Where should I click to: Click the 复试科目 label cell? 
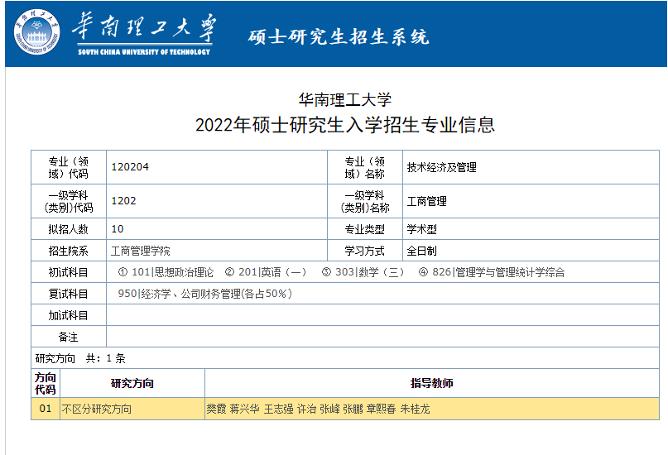coord(69,294)
